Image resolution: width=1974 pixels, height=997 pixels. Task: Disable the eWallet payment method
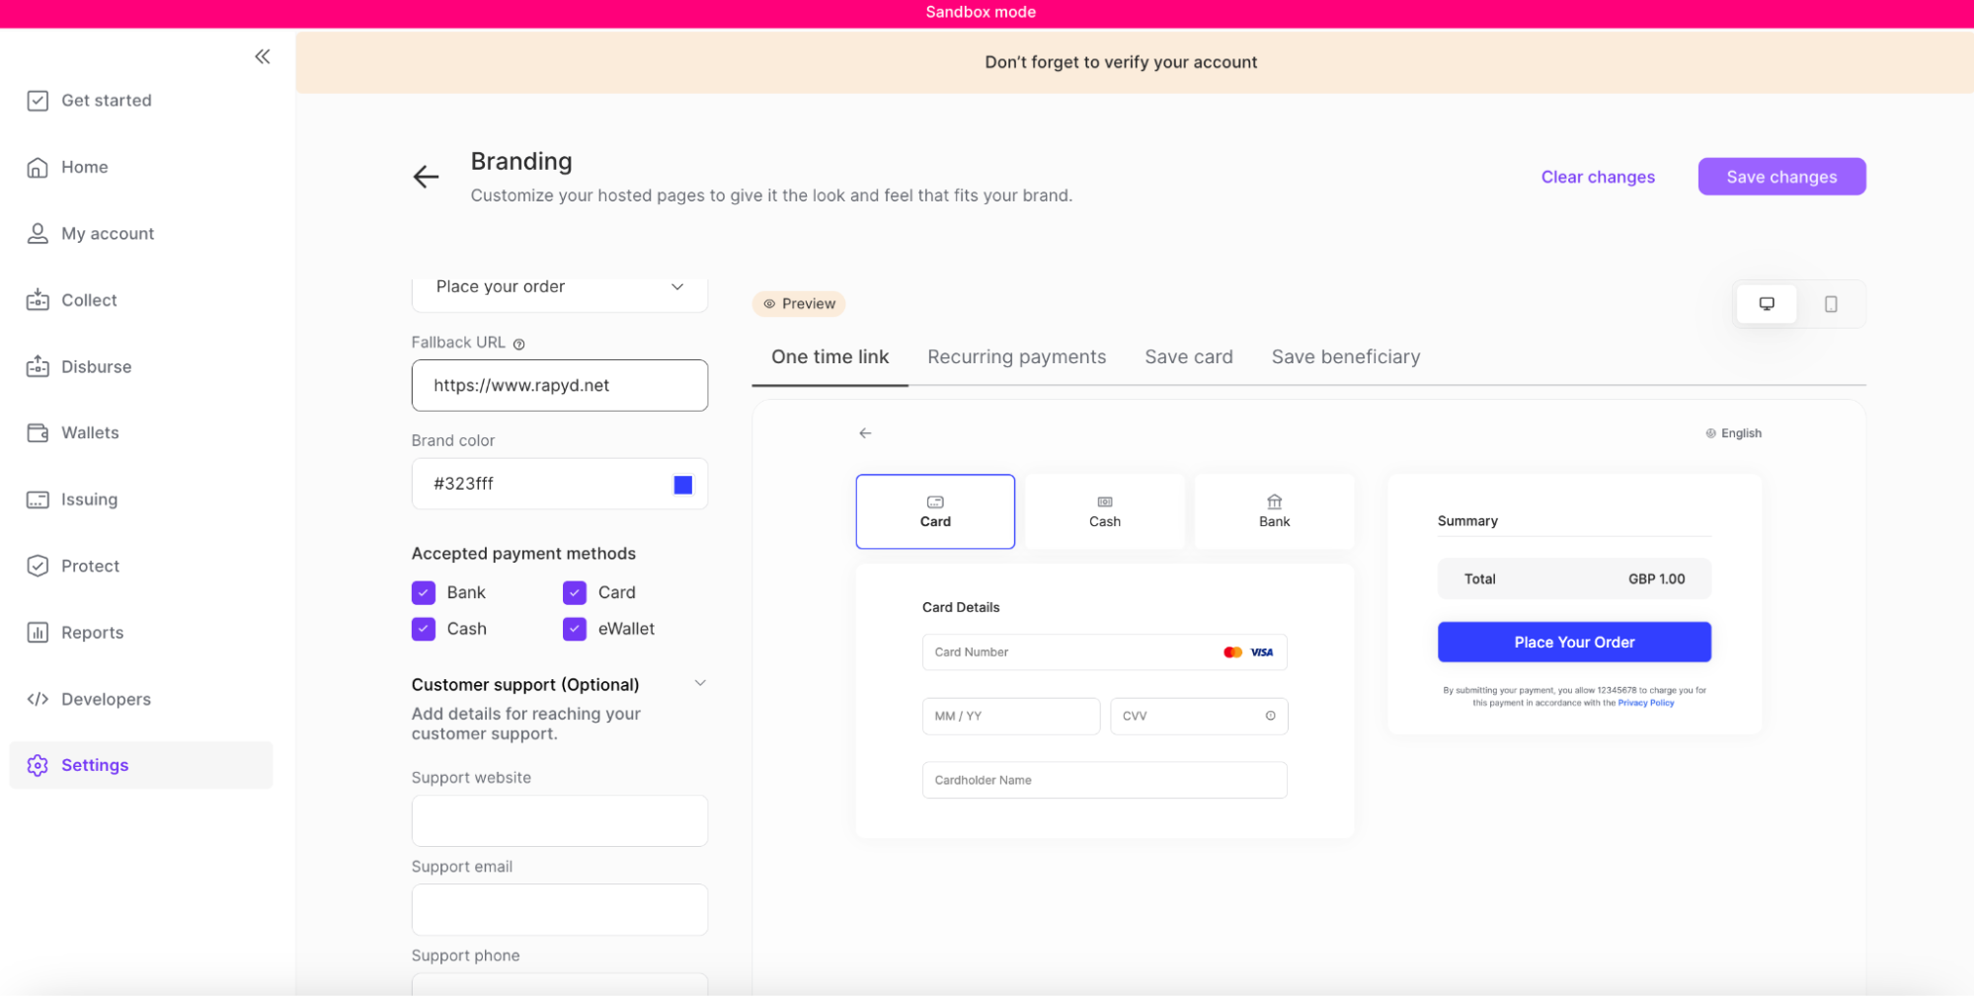click(574, 629)
